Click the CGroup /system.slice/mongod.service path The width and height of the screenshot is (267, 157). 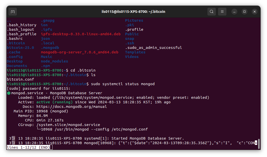(68, 125)
